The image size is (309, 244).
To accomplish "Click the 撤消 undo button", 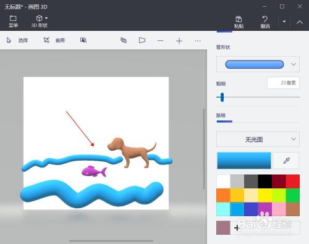I will tap(265, 22).
